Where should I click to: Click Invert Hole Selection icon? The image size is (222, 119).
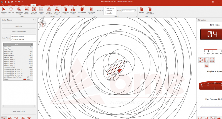click(x=34, y=11)
